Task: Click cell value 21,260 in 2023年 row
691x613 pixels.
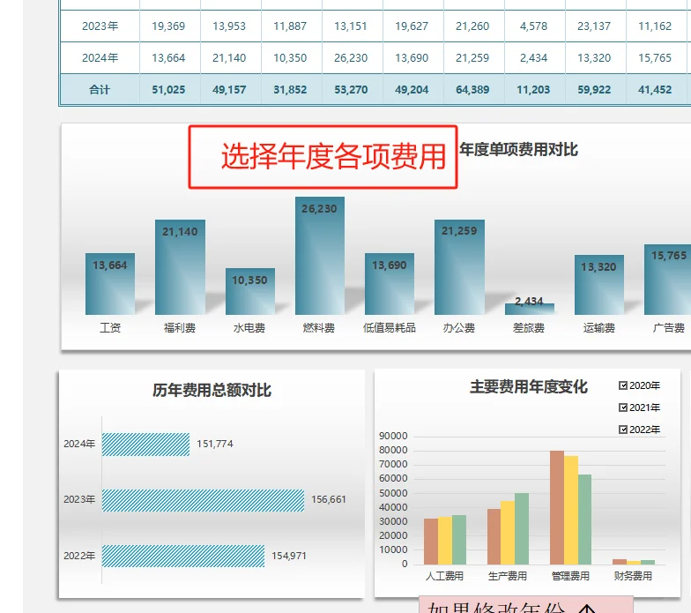Action: pos(472,26)
